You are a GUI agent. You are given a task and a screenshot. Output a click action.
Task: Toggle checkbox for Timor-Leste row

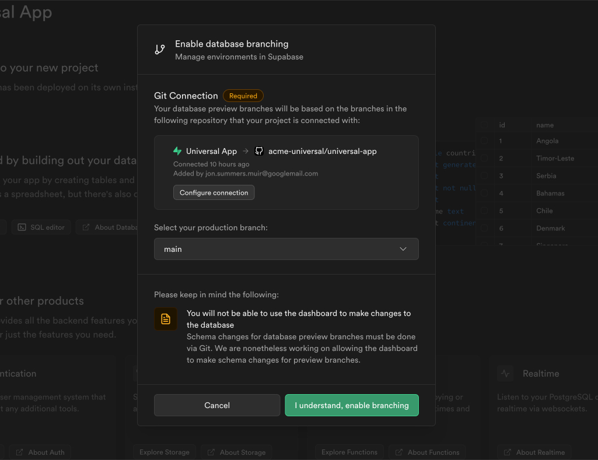tap(484, 158)
